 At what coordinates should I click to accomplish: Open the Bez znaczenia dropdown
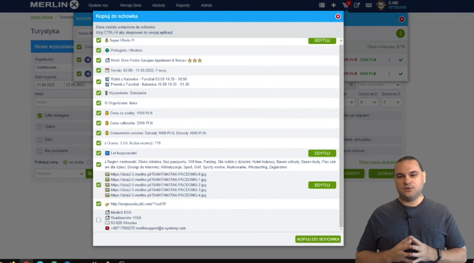380,85
